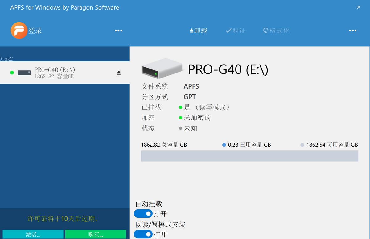This screenshot has width=370, height=239.
Task: Disable the read/write mount mode switch
Action: (143, 234)
